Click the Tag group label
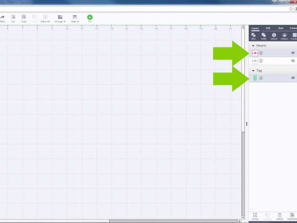This screenshot has width=297, height=223. [259, 71]
